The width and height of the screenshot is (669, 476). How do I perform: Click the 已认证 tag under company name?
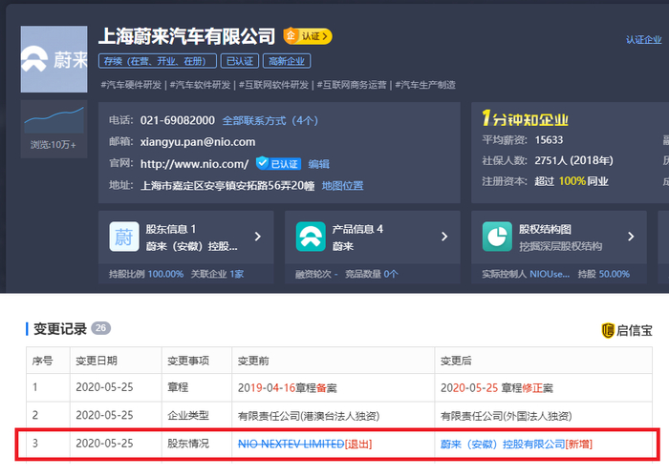coord(240,61)
